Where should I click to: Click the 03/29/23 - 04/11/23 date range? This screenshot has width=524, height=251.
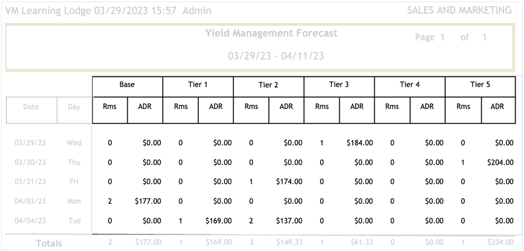pyautogui.click(x=276, y=56)
